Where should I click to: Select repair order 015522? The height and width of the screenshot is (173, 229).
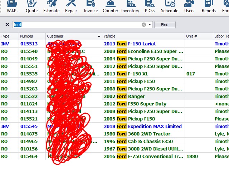pos(29,97)
